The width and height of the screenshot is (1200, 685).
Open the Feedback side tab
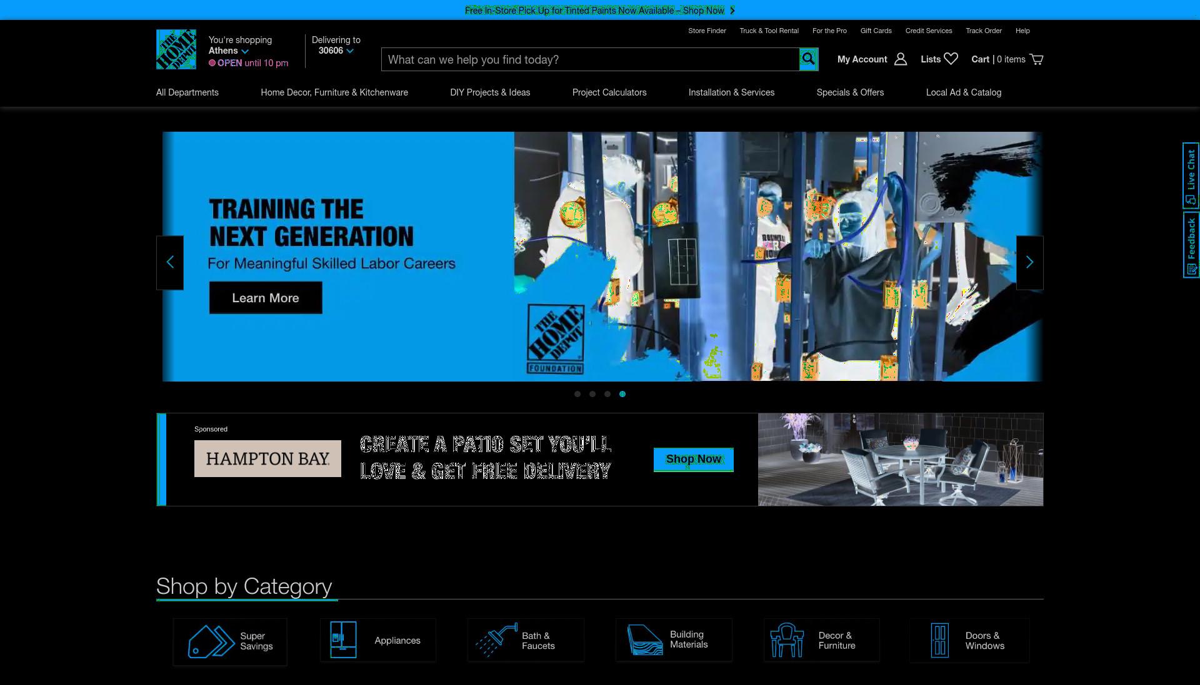pos(1191,245)
